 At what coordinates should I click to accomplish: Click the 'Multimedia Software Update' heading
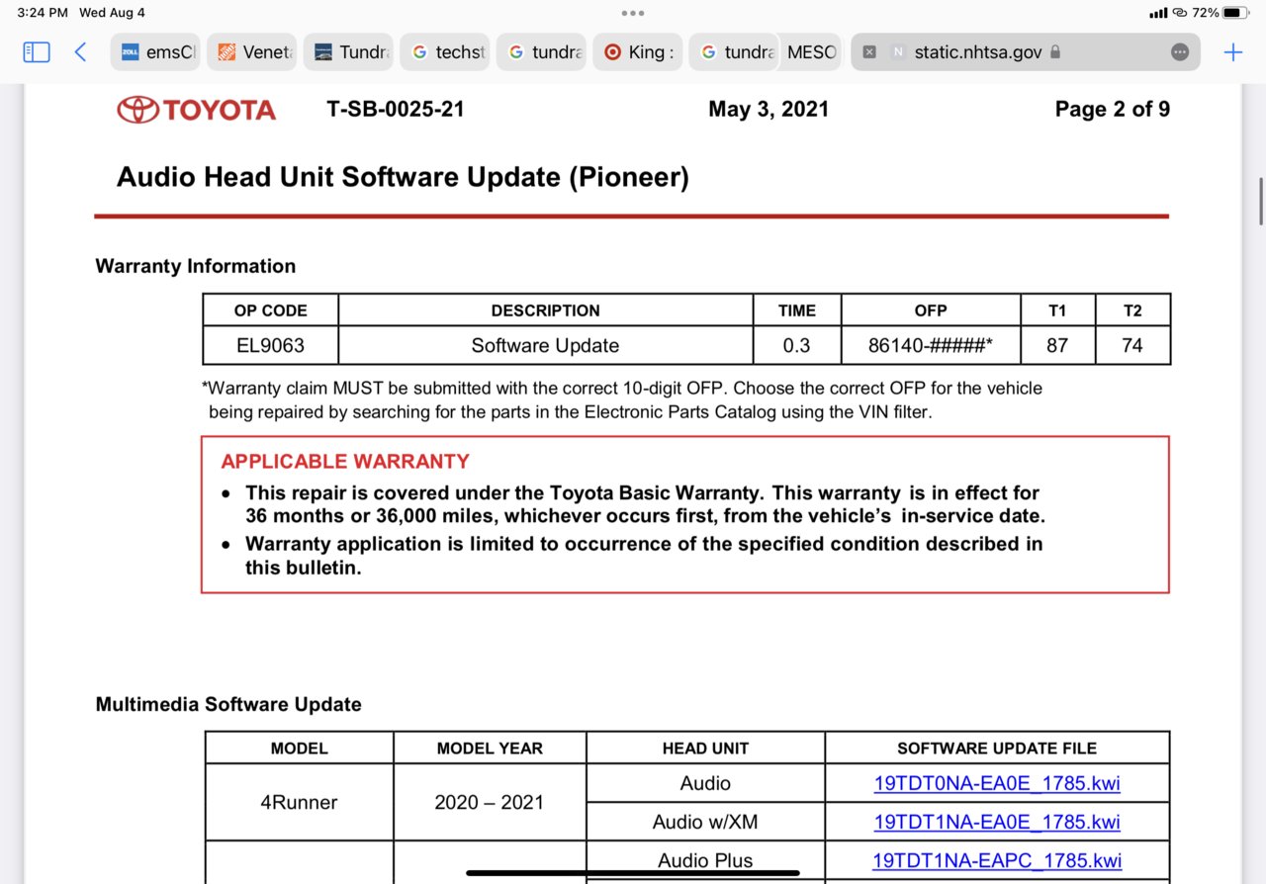(228, 704)
